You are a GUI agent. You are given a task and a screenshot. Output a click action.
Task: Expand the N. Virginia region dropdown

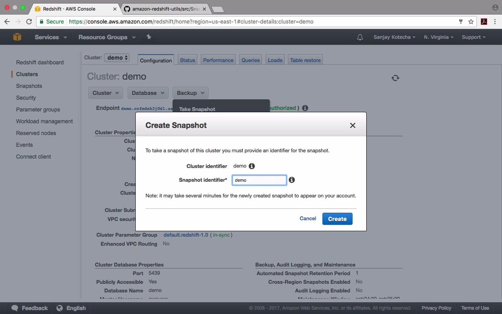(x=438, y=37)
